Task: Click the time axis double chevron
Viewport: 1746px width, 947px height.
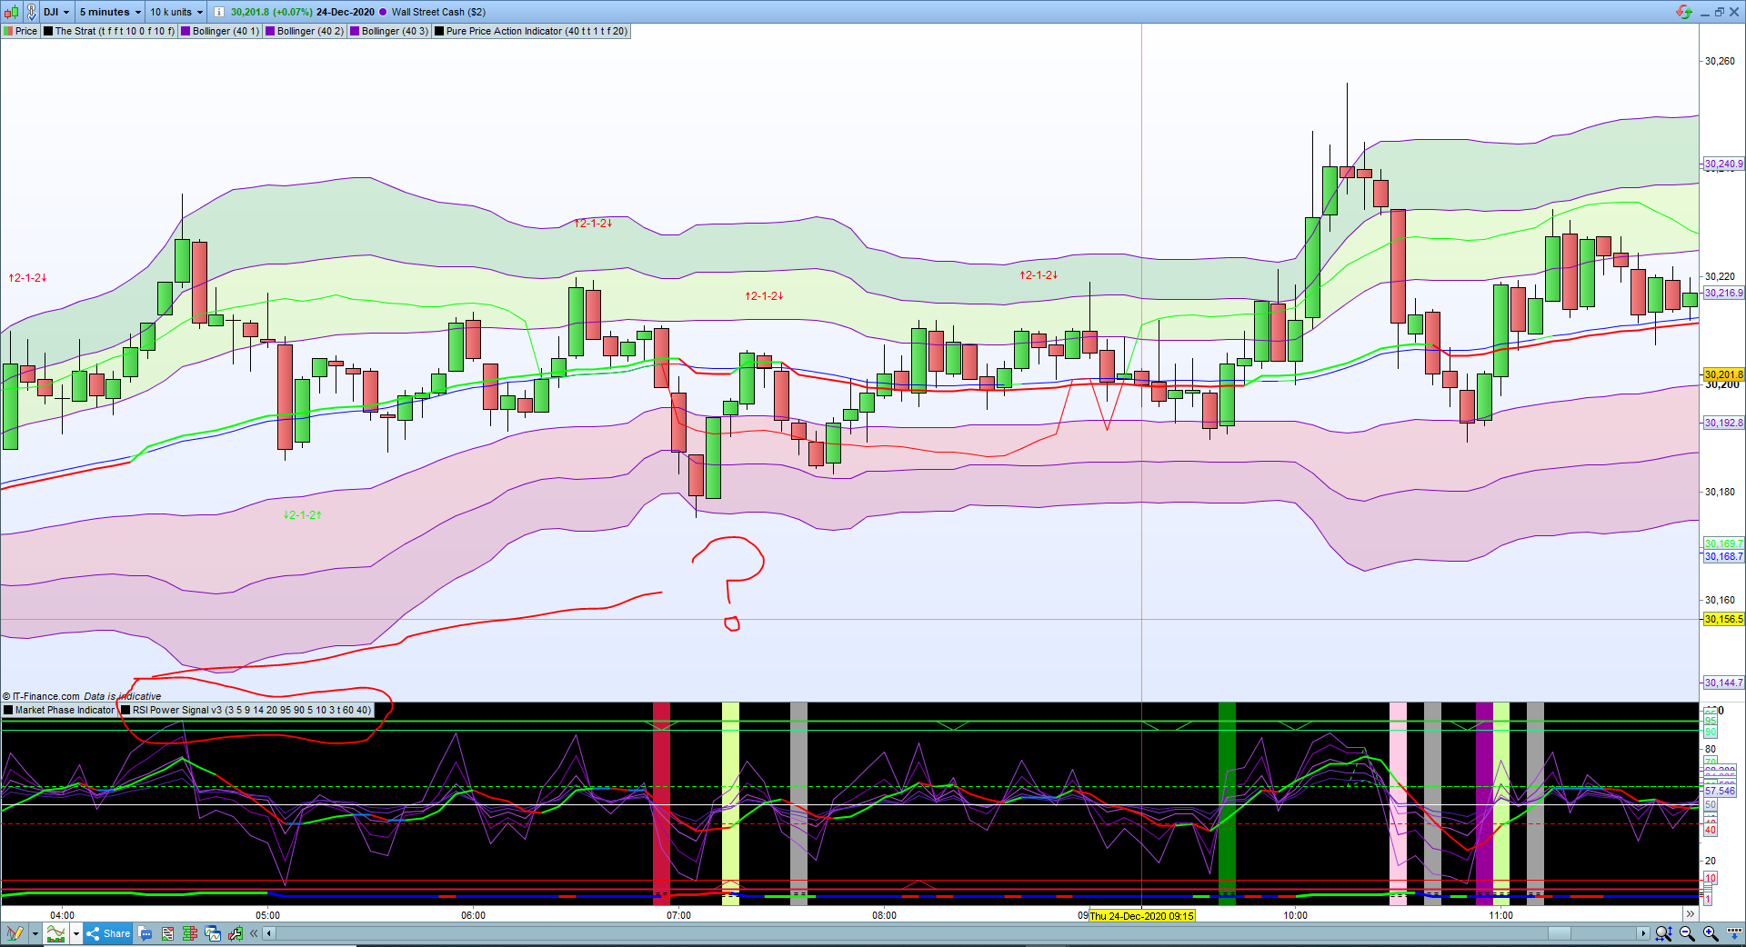Action: click(1691, 914)
